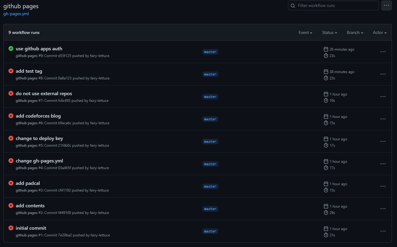Click the stopwatch icon beside '21s' duration
The height and width of the screenshot is (247, 397).
[326, 235]
